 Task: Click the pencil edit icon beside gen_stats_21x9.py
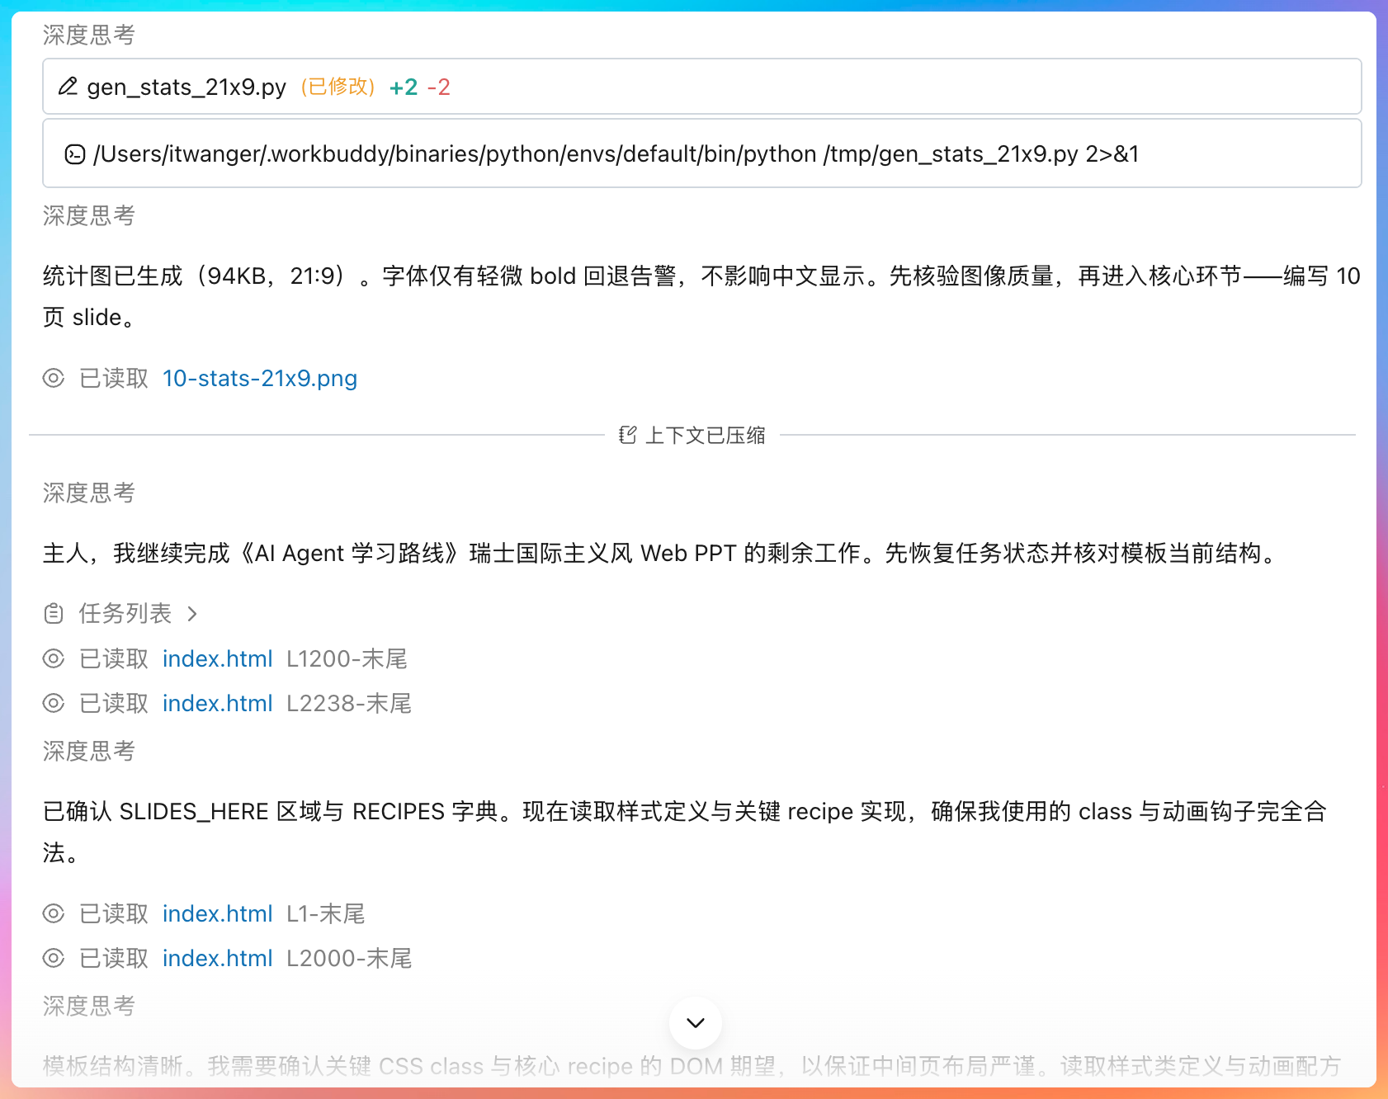68,87
